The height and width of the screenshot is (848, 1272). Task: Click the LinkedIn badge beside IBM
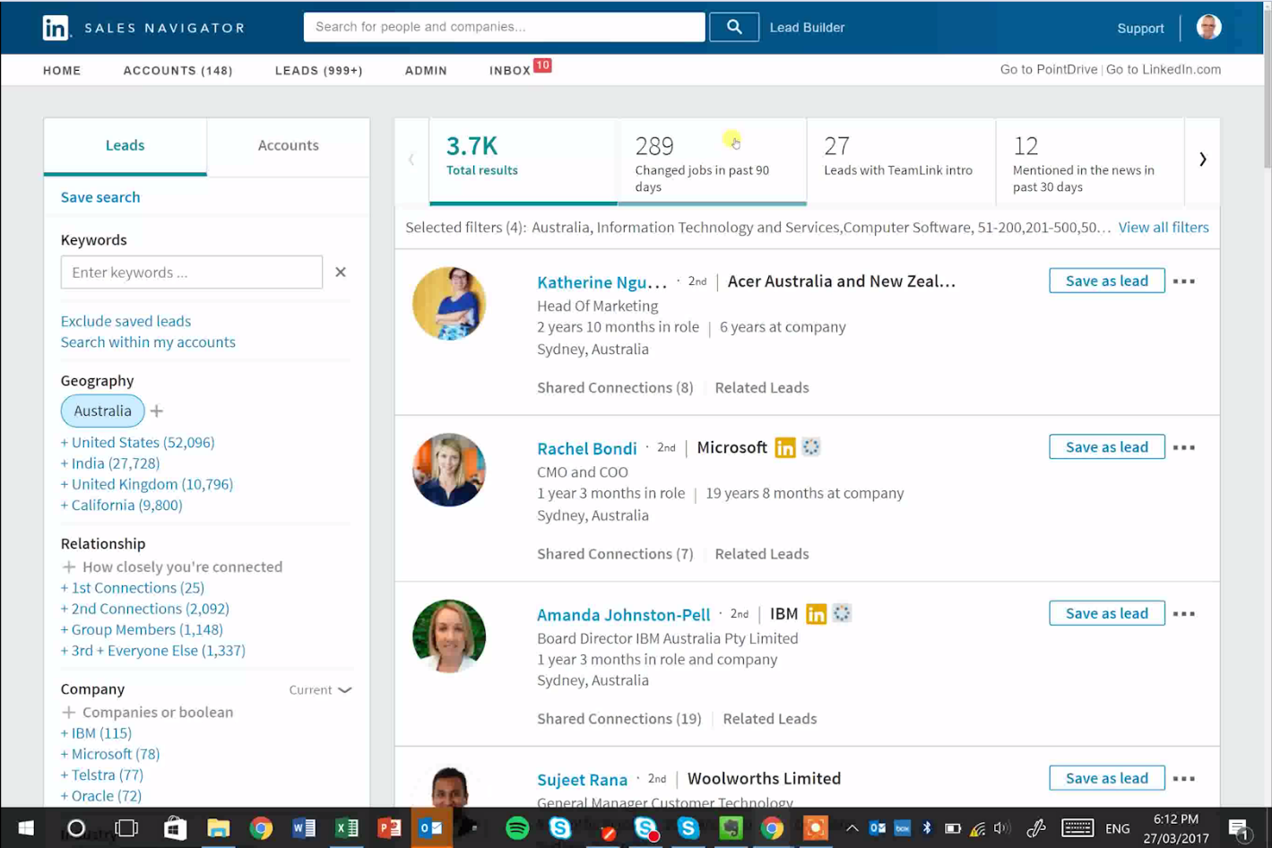click(x=816, y=614)
